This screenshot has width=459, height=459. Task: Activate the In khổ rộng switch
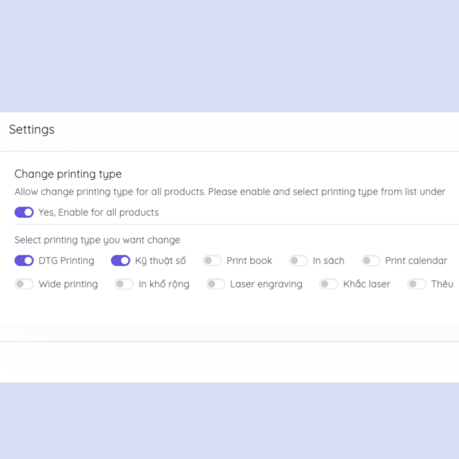tap(124, 284)
